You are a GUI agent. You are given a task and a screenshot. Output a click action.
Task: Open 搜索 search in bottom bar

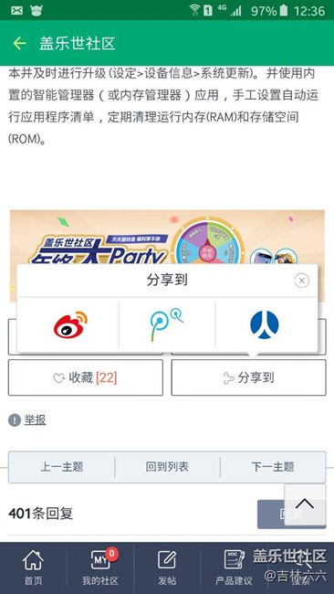pos(301,567)
